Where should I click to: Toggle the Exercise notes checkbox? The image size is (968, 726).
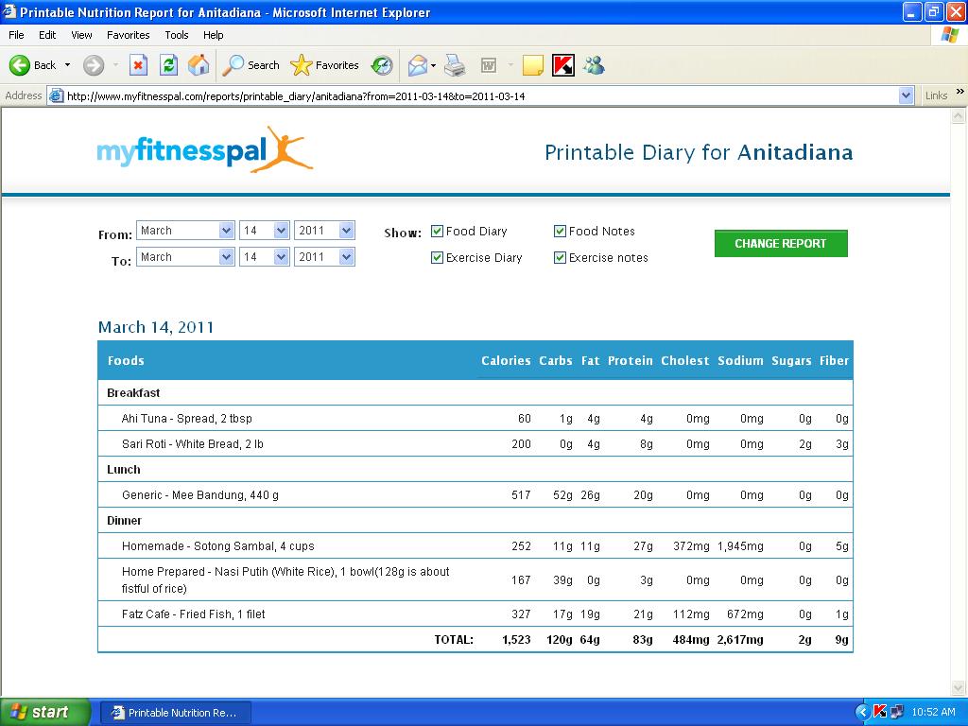(x=560, y=257)
